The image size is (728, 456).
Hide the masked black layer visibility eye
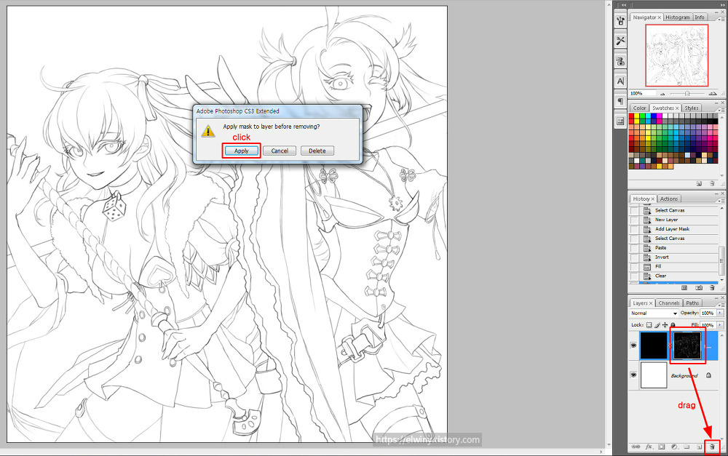pyautogui.click(x=633, y=345)
